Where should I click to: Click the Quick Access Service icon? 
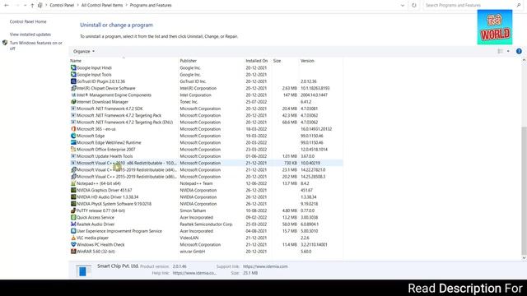point(73,217)
